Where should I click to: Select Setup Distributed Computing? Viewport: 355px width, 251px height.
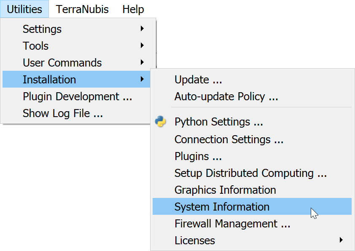250,173
